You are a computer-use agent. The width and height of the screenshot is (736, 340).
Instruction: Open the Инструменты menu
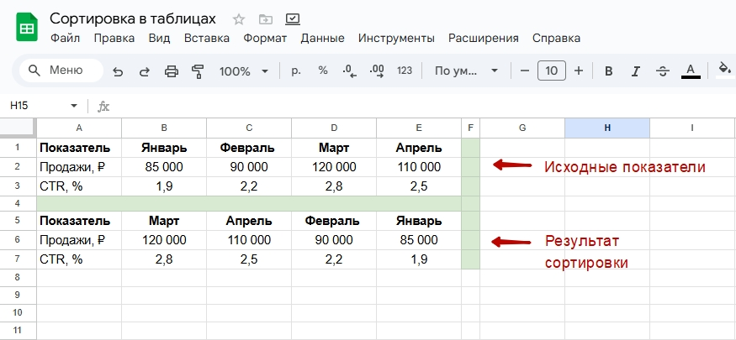(396, 39)
